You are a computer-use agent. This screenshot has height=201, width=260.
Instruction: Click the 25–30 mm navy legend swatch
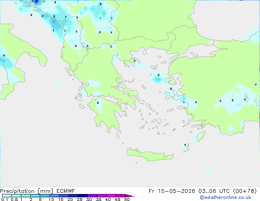click(82, 196)
